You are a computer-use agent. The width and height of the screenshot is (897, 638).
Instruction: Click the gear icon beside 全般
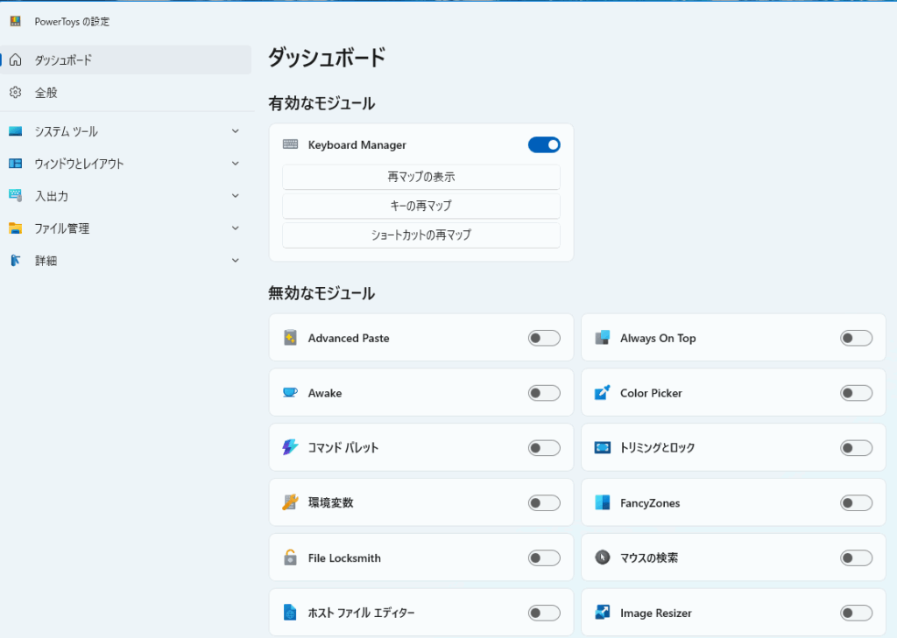tap(16, 92)
